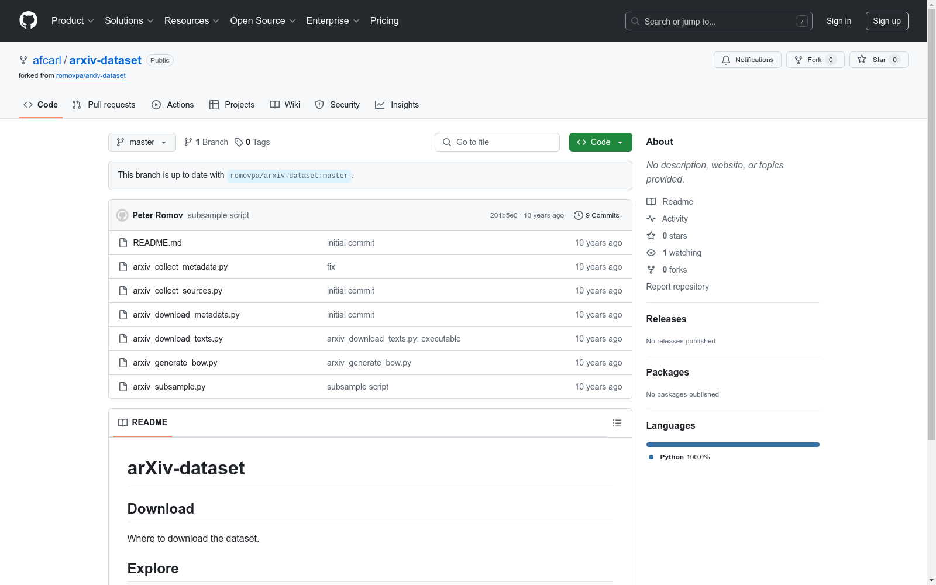Open the master branch dropdown
Image resolution: width=936 pixels, height=585 pixels.
(x=142, y=142)
